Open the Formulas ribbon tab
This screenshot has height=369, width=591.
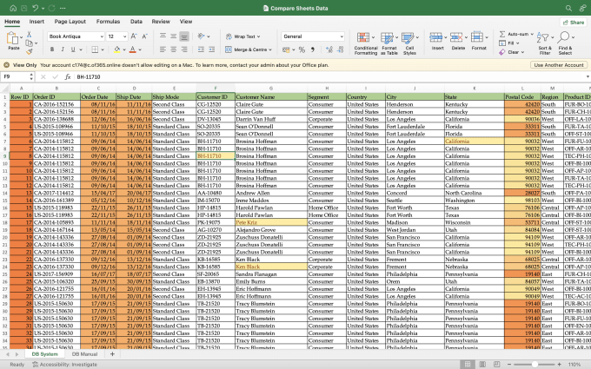108,22
